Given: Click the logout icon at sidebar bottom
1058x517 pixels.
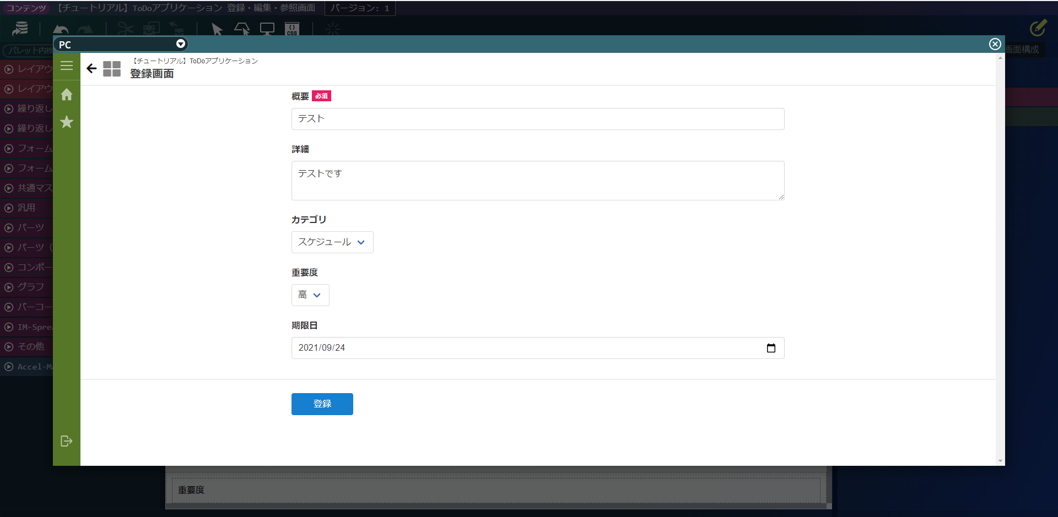Looking at the screenshot, I should (x=66, y=441).
